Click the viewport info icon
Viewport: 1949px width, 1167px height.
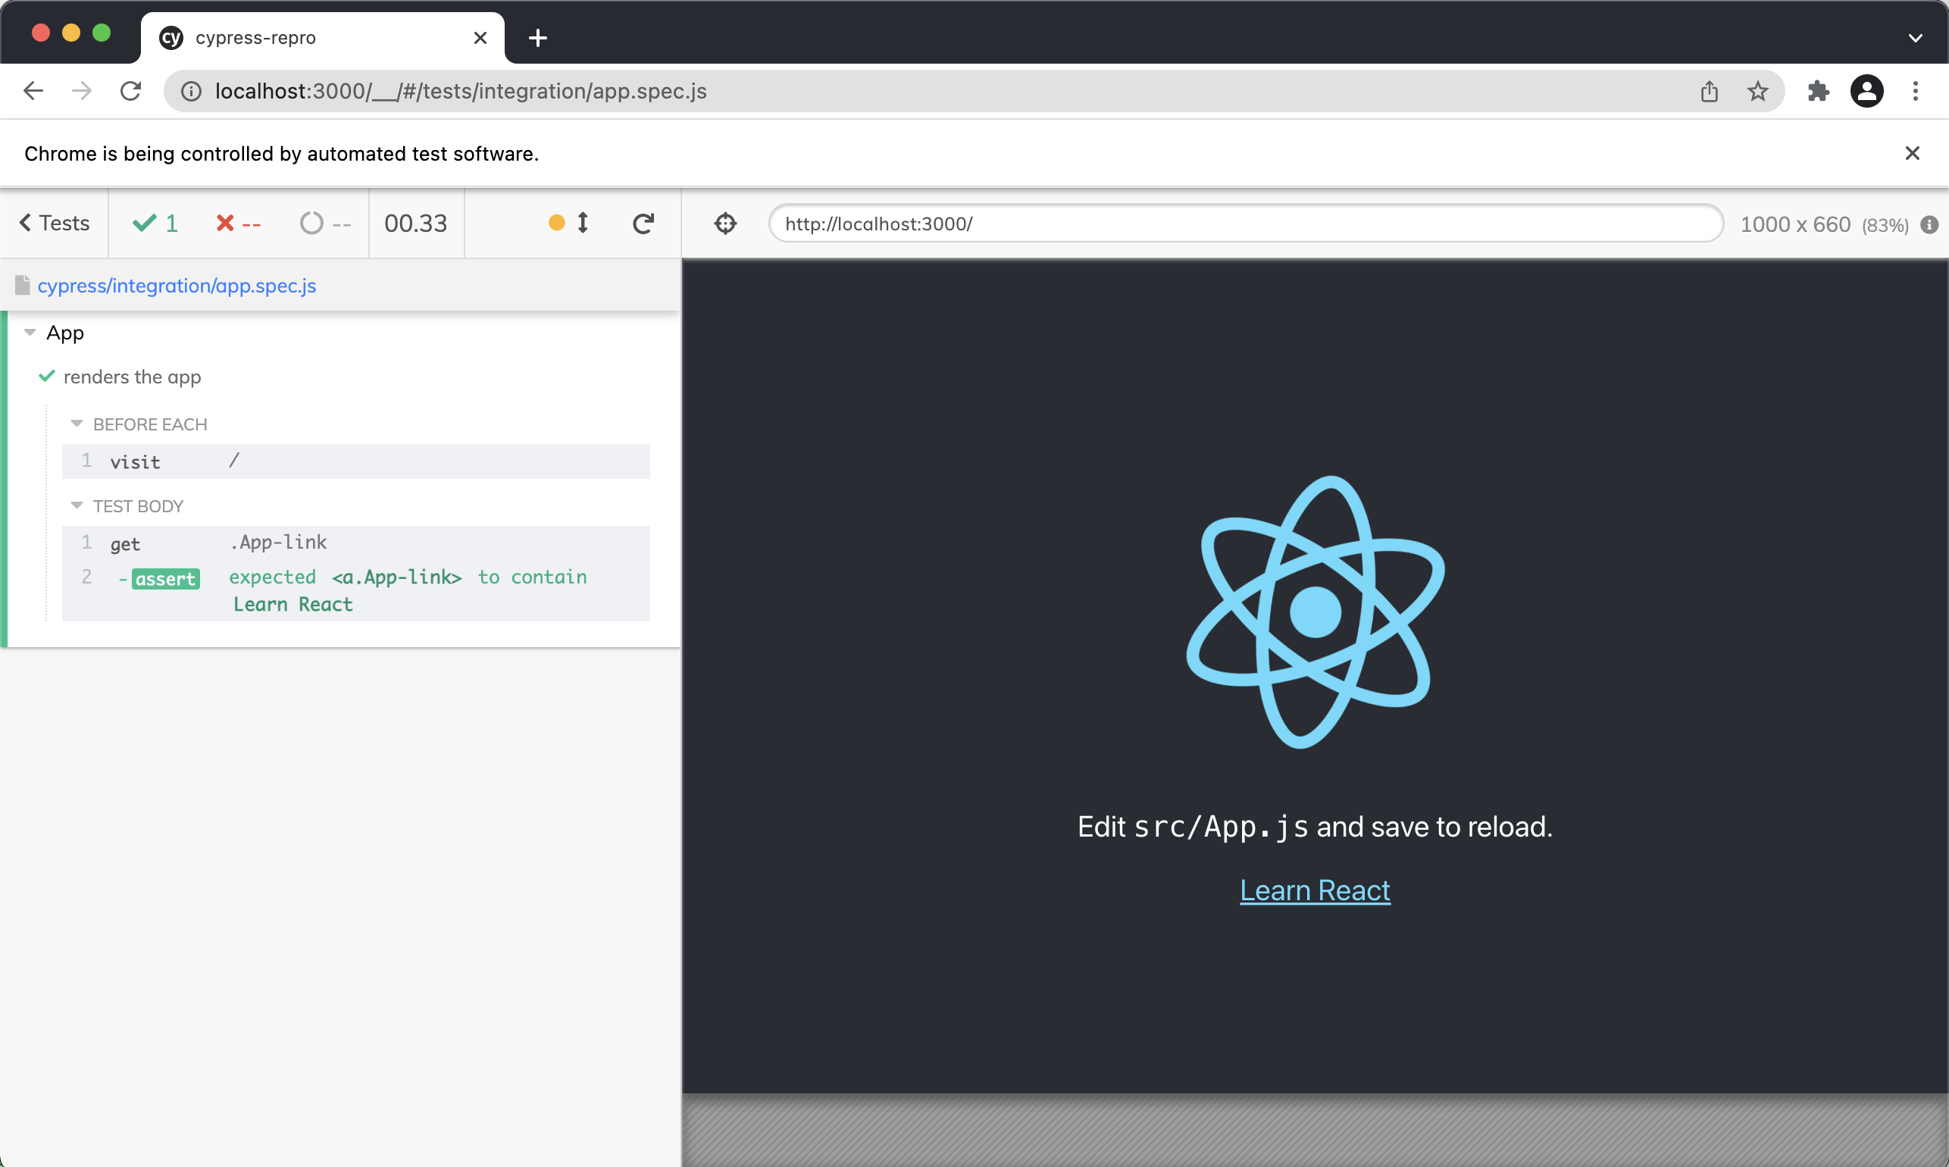tap(1929, 225)
